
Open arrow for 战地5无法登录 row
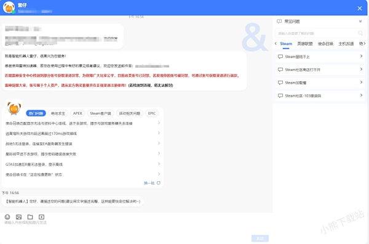click(159, 143)
